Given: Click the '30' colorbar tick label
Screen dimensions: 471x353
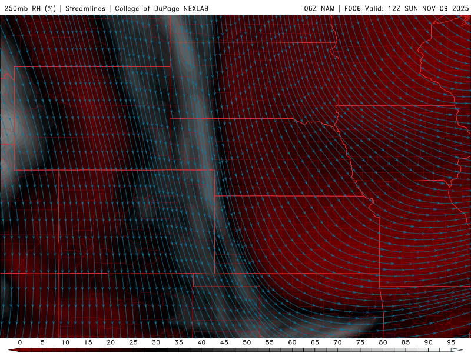Looking at the screenshot, I should [156, 342].
